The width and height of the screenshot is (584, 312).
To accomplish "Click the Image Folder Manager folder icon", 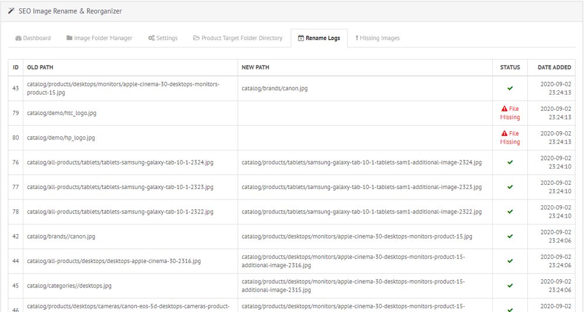I will point(69,38).
